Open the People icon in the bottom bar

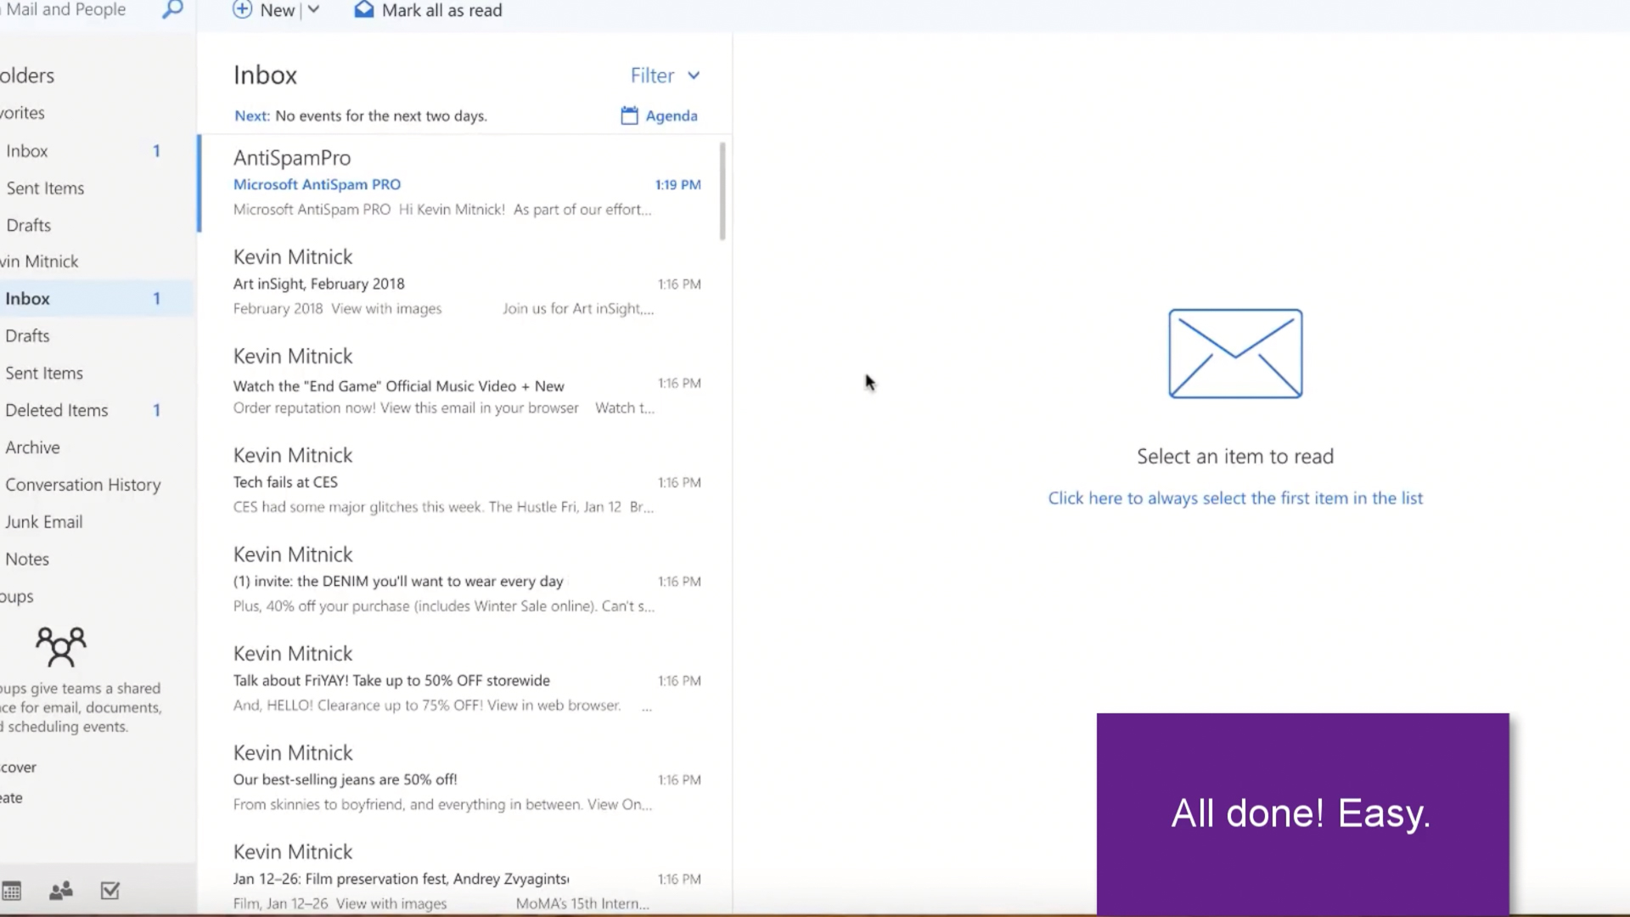click(x=61, y=891)
